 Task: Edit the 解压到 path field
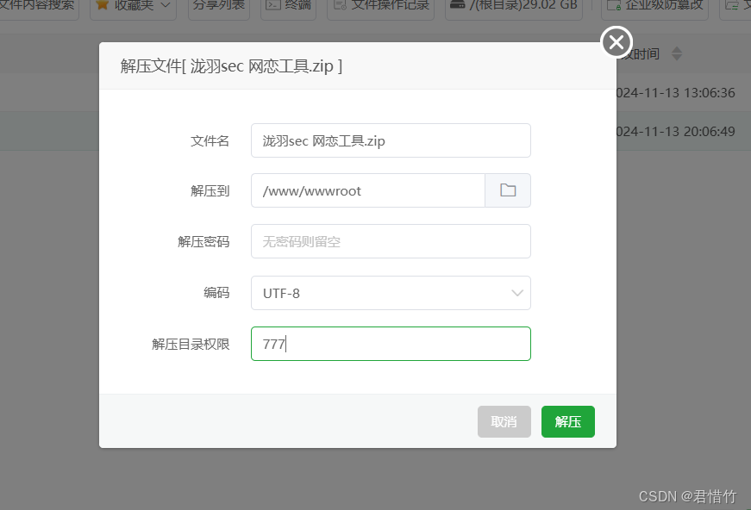tap(368, 190)
